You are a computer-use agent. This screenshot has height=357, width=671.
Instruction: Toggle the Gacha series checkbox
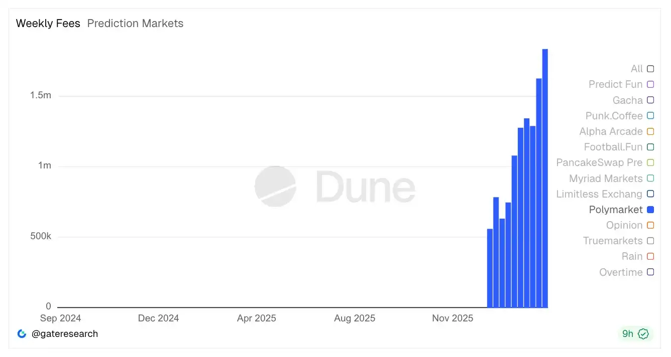[650, 100]
